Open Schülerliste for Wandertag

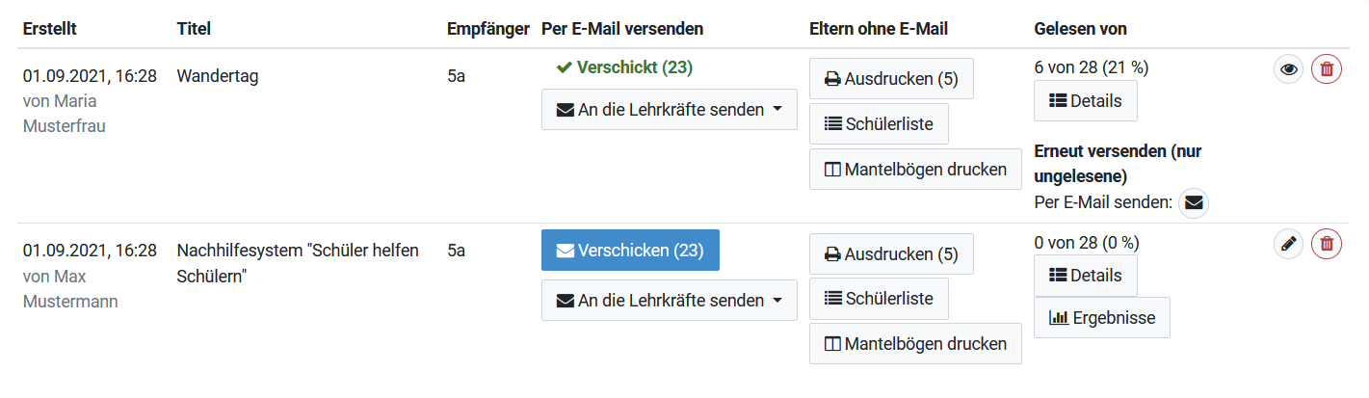pyautogui.click(x=879, y=123)
